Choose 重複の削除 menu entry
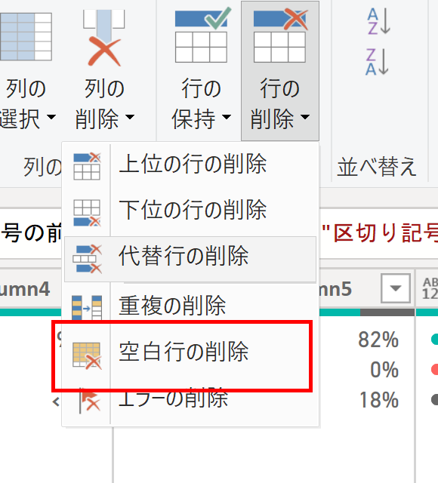Screen dimensions: 438x483 [190, 306]
